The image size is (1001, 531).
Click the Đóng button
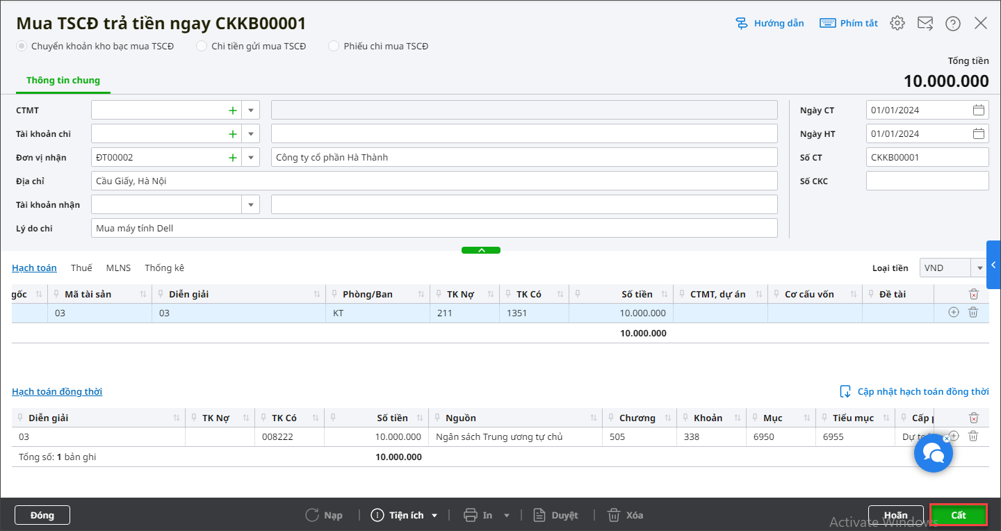pos(42,515)
